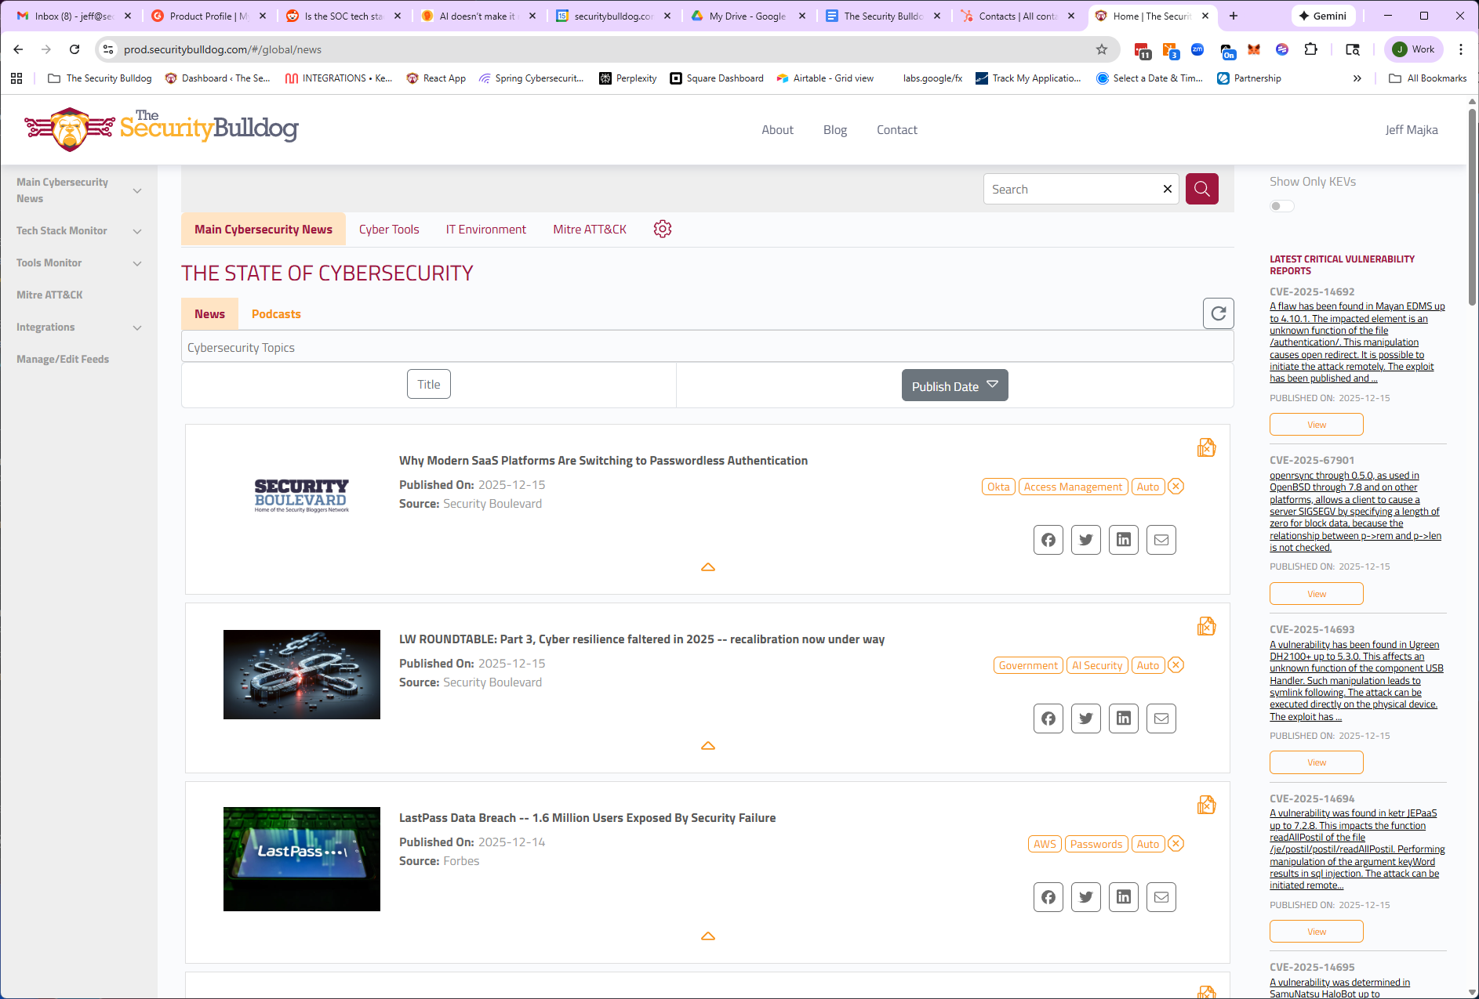Image resolution: width=1479 pixels, height=999 pixels.
Task: Open feed settings gear icon
Action: [663, 229]
